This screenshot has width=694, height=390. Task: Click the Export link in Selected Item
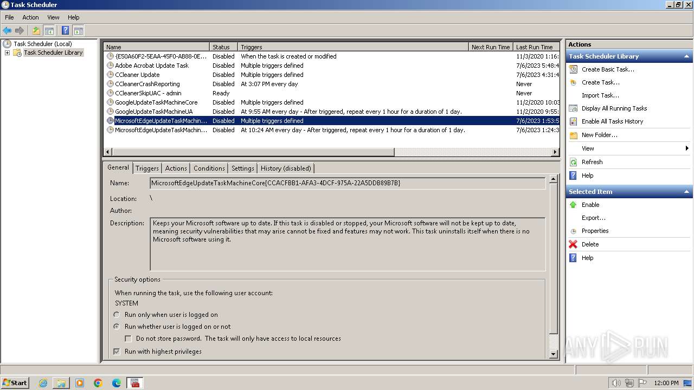594,218
